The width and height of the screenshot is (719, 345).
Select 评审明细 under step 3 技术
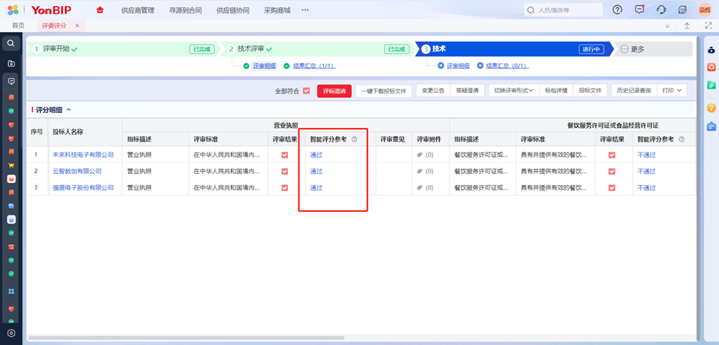tap(458, 66)
